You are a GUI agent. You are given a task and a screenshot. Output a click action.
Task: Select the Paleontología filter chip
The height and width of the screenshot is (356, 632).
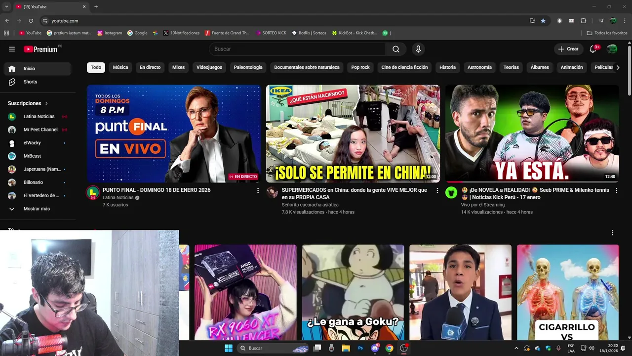tap(248, 67)
